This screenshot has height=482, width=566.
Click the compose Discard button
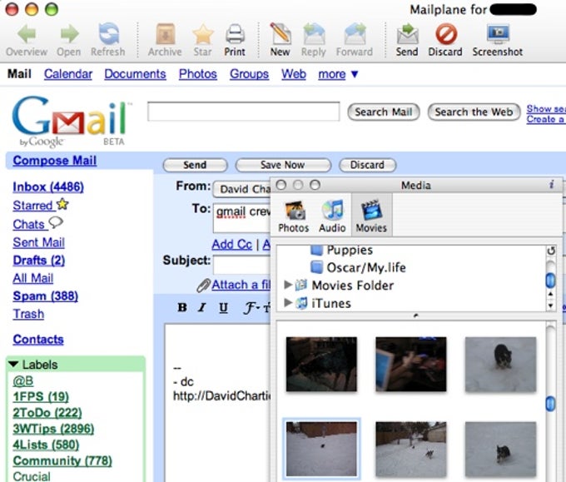367,165
